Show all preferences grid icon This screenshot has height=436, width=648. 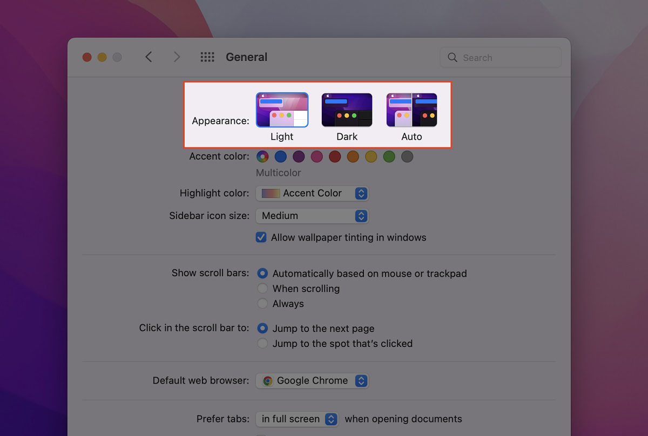(207, 57)
